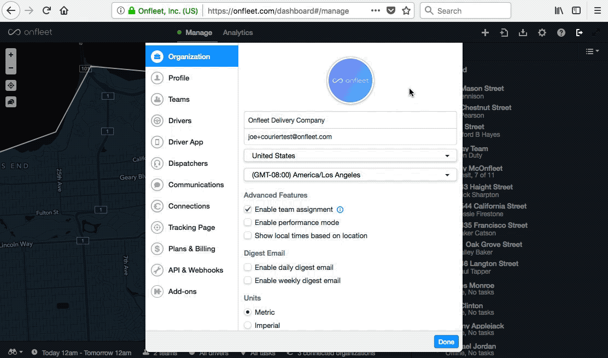
Task: Go to the browser home page
Action: [64, 10]
